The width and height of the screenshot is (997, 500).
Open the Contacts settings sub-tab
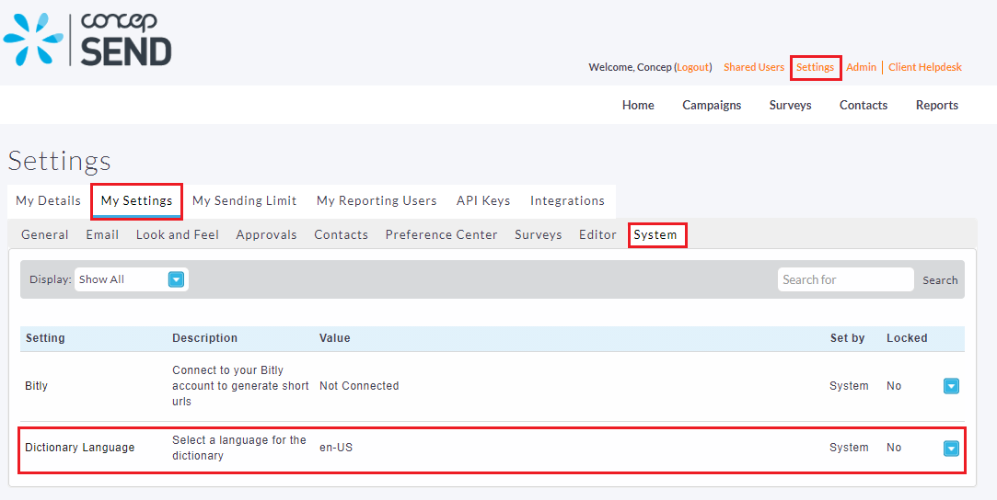(341, 234)
